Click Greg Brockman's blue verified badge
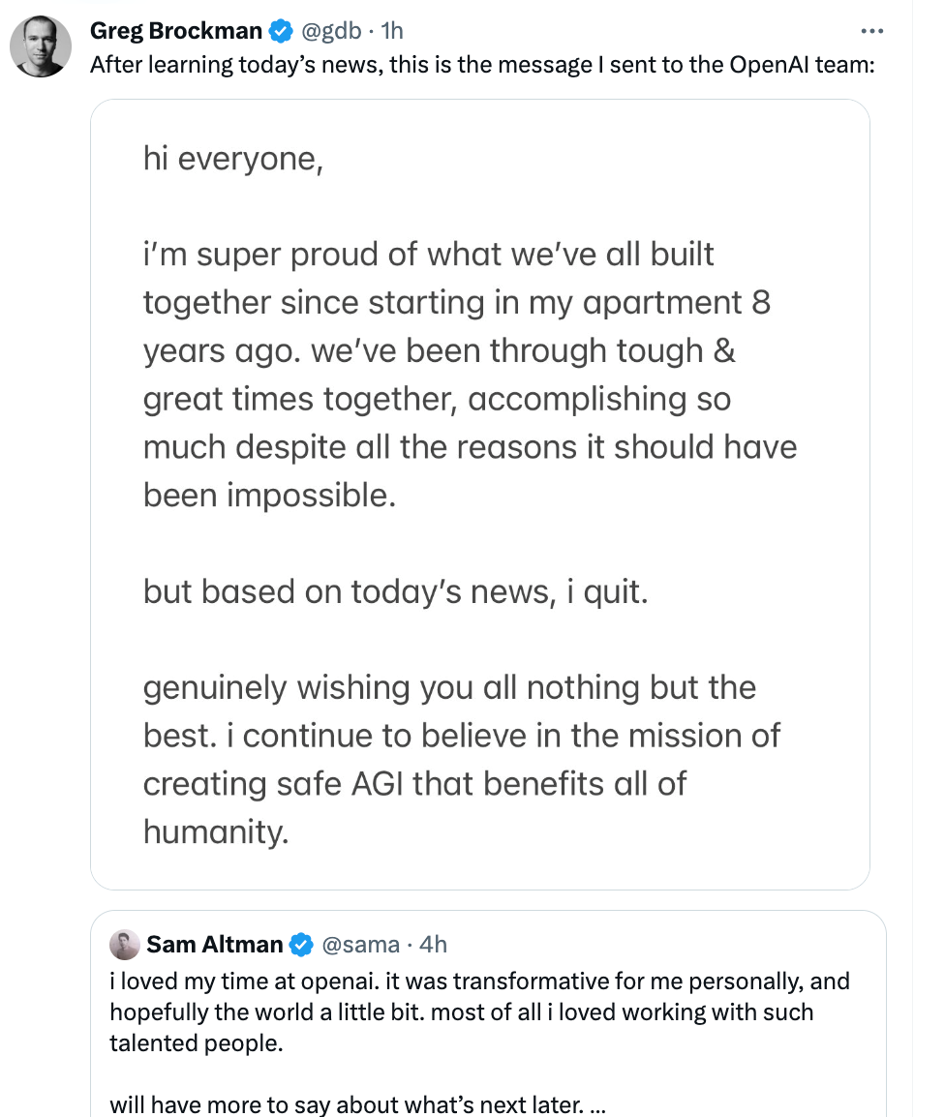 click(x=281, y=32)
